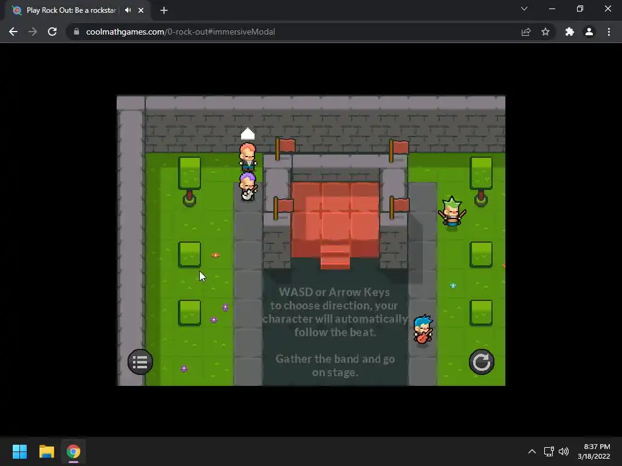Screen dimensions: 622x466
Task: View site security lock info
Action: click(77, 32)
